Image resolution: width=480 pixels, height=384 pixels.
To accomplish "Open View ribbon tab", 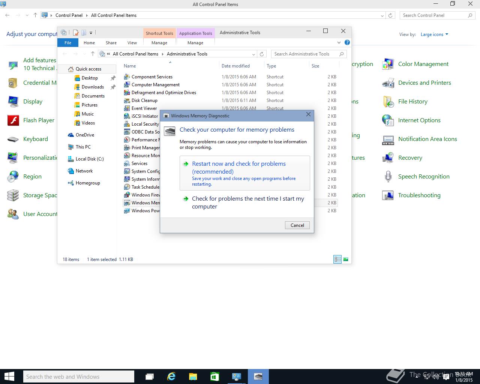I will (x=132, y=43).
